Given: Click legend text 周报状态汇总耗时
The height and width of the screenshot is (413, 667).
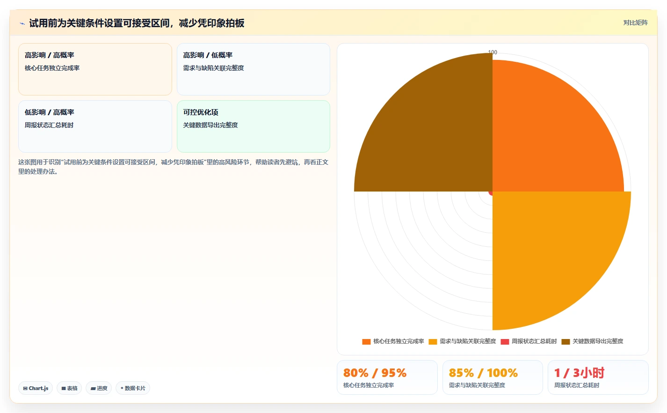Looking at the screenshot, I should tap(534, 341).
